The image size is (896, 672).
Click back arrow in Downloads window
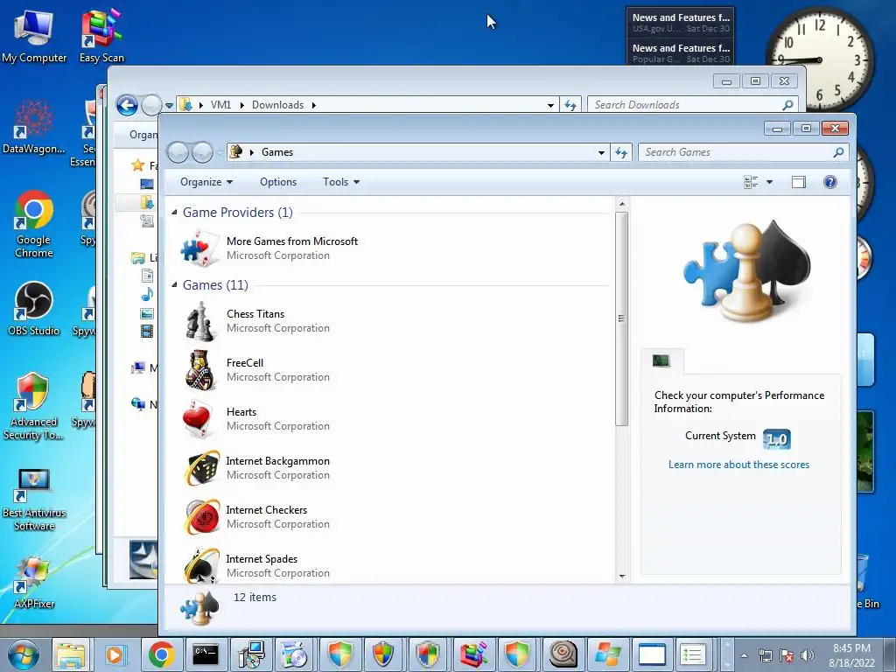(x=127, y=105)
